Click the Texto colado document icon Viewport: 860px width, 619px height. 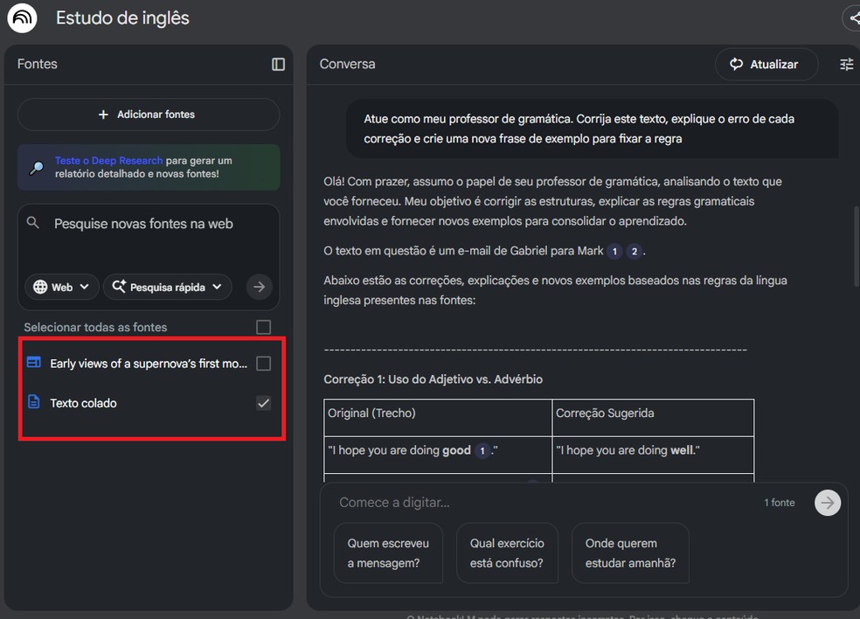[34, 402]
